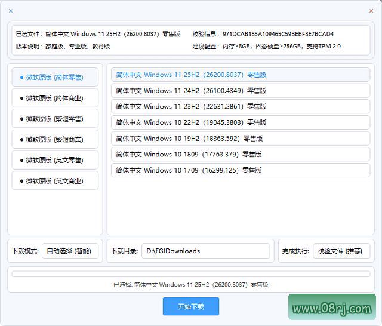This screenshot has height=326, width=382.
Task: Switch to 微软原版 (繁體商業) category
Action: coord(55,139)
